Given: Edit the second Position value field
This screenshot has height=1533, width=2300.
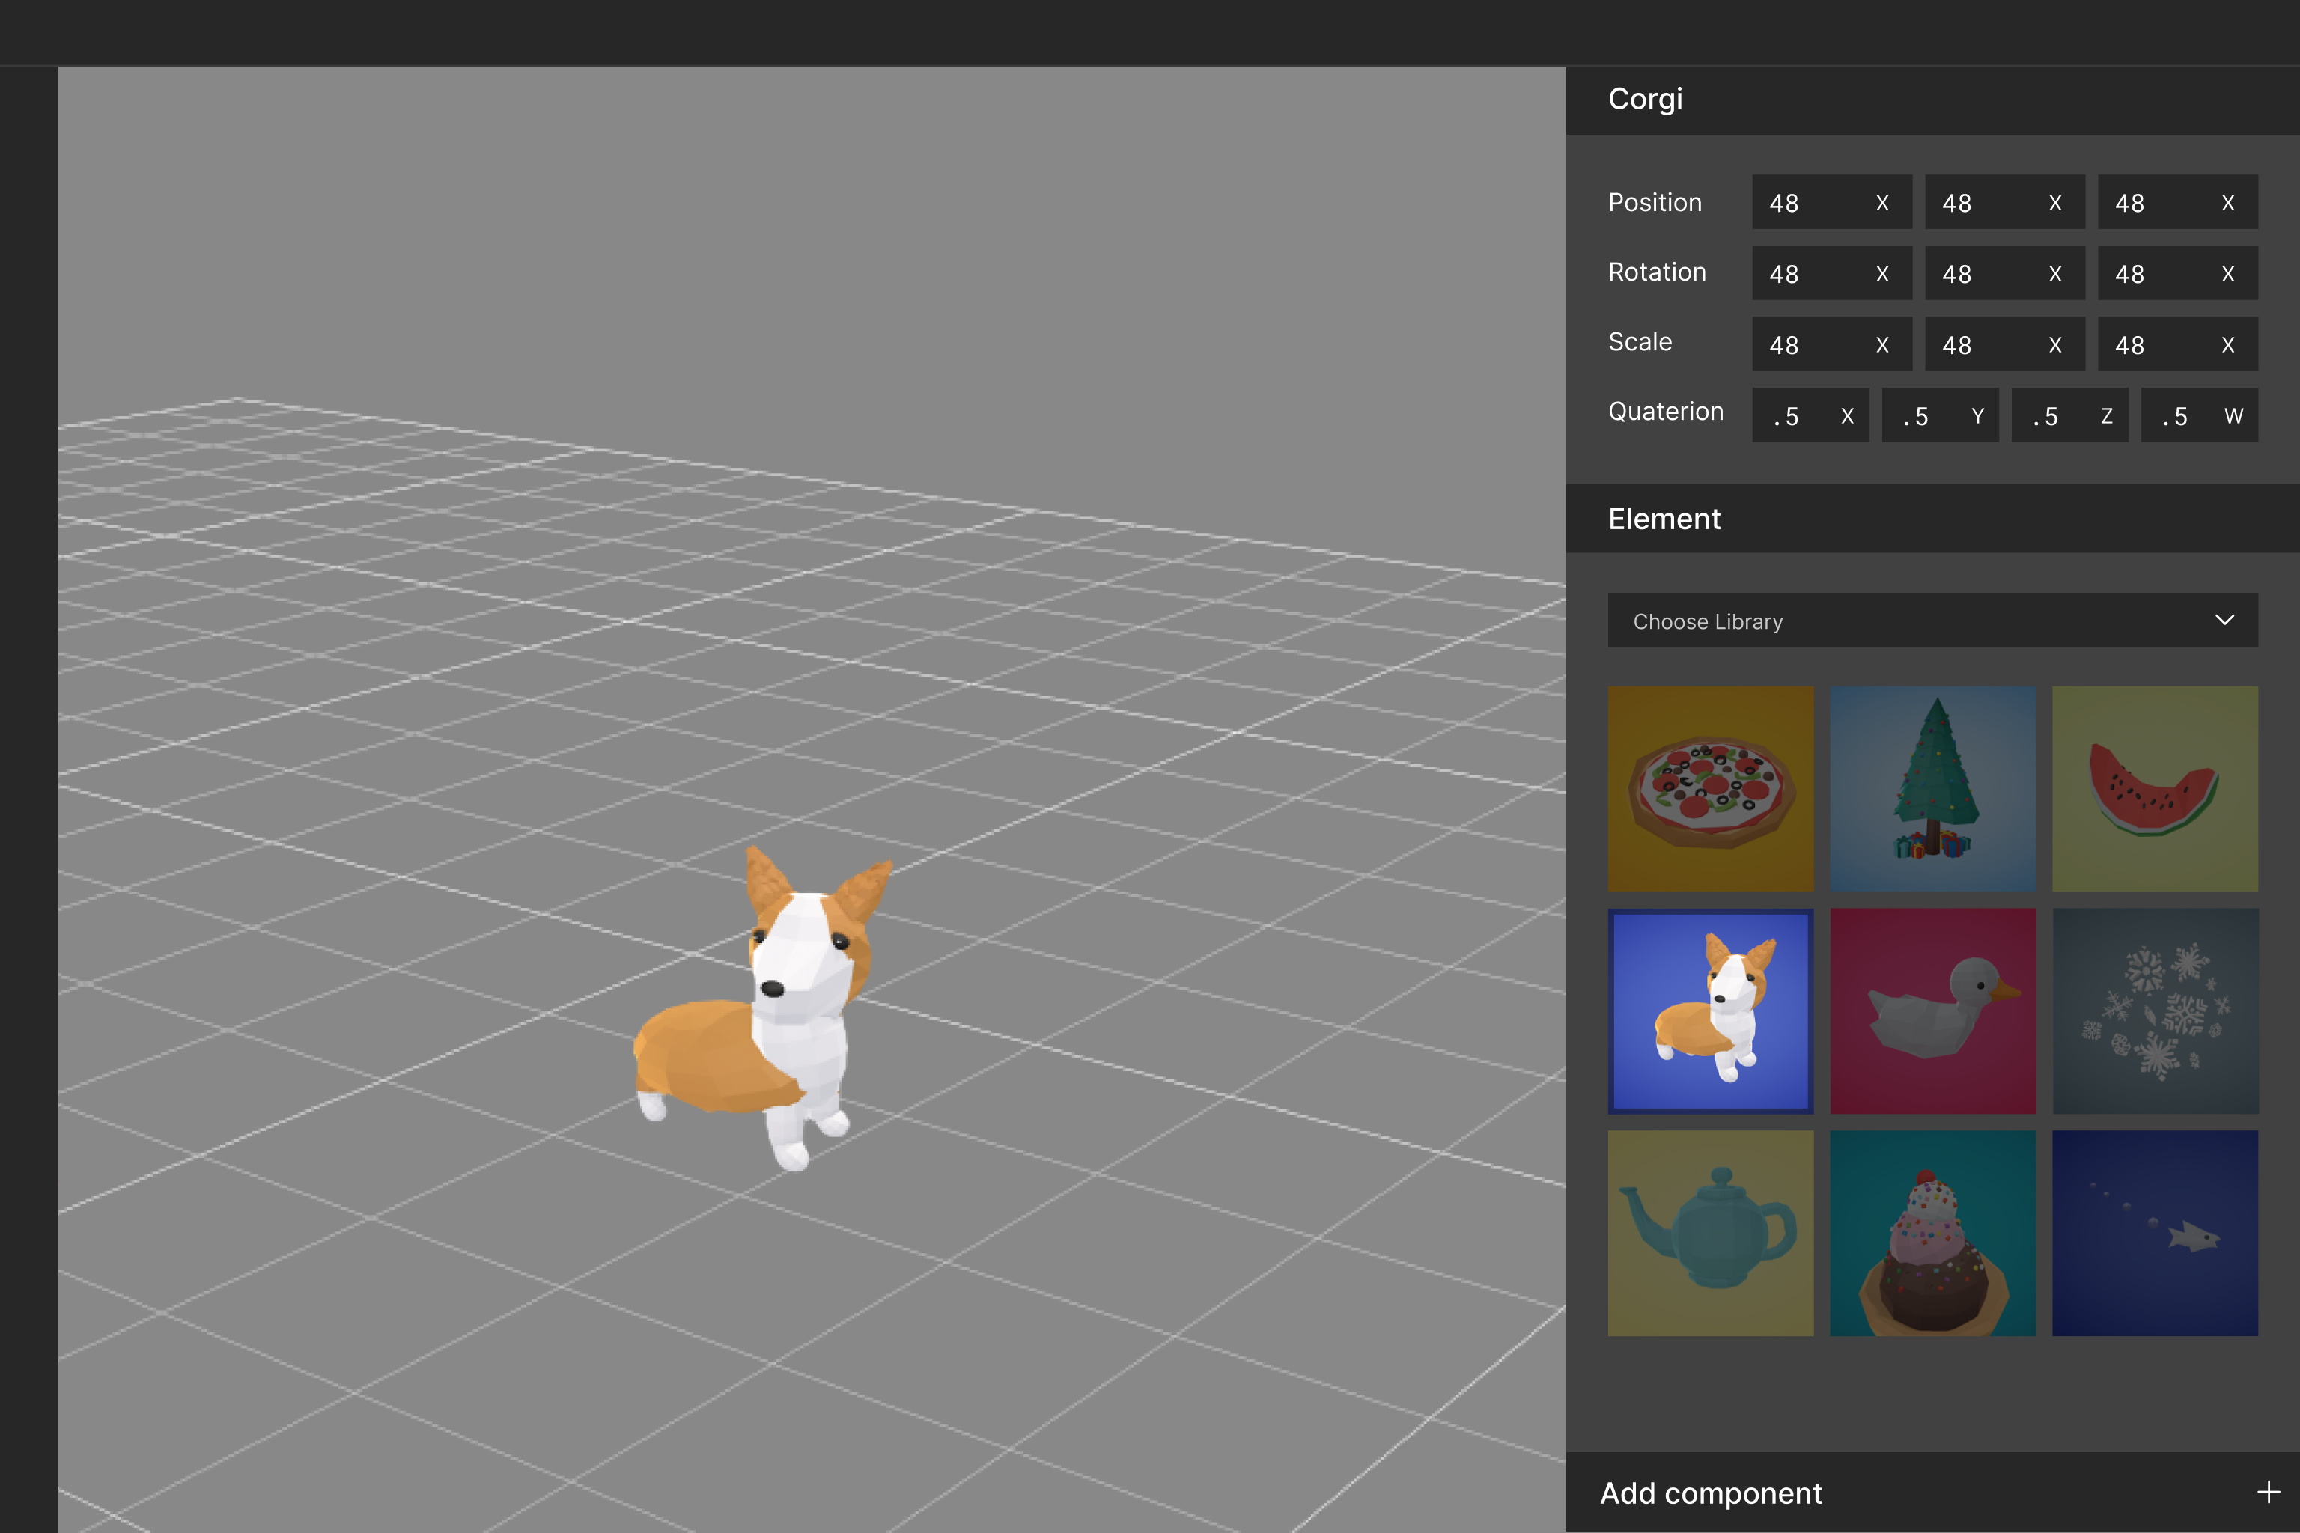Looking at the screenshot, I should (2005, 202).
